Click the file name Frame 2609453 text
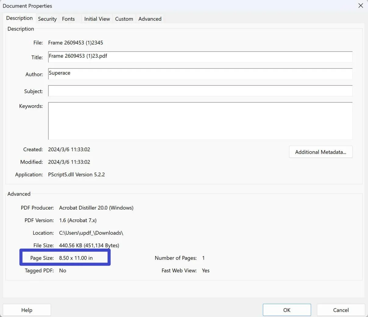 pos(76,43)
